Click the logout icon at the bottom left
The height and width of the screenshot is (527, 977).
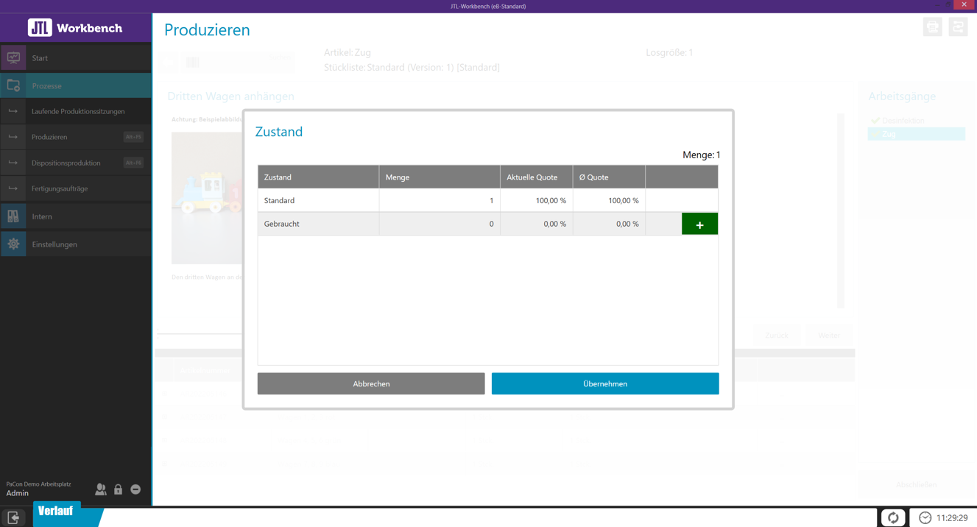13,517
